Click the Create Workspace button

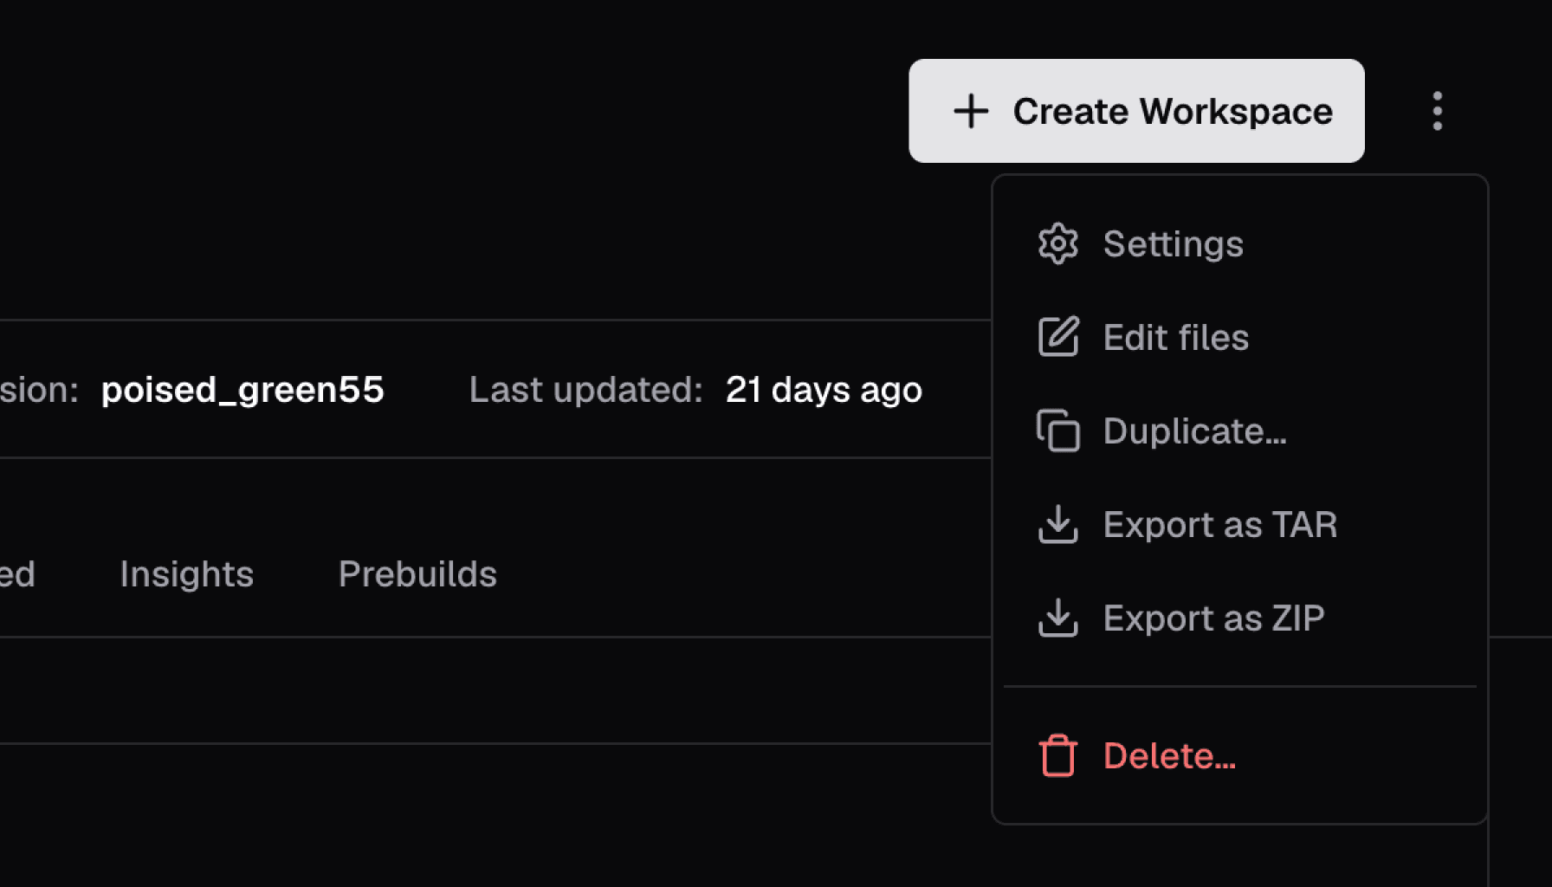coord(1136,111)
